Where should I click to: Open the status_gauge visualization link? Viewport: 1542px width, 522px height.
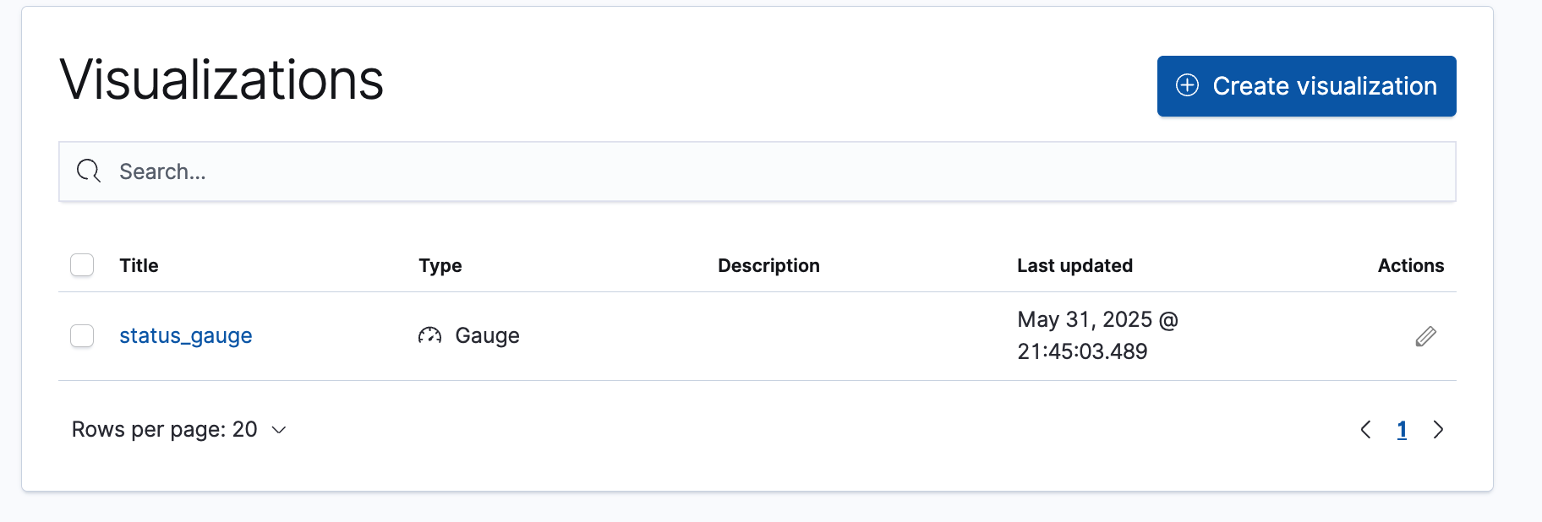tap(186, 336)
